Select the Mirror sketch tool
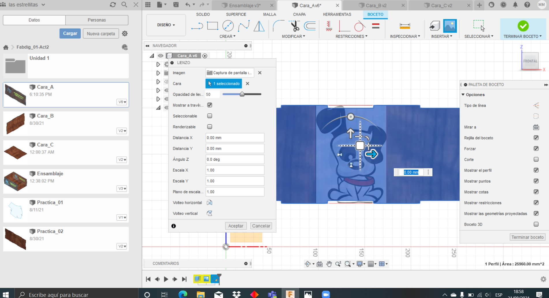The height and width of the screenshot is (298, 549). click(x=259, y=26)
